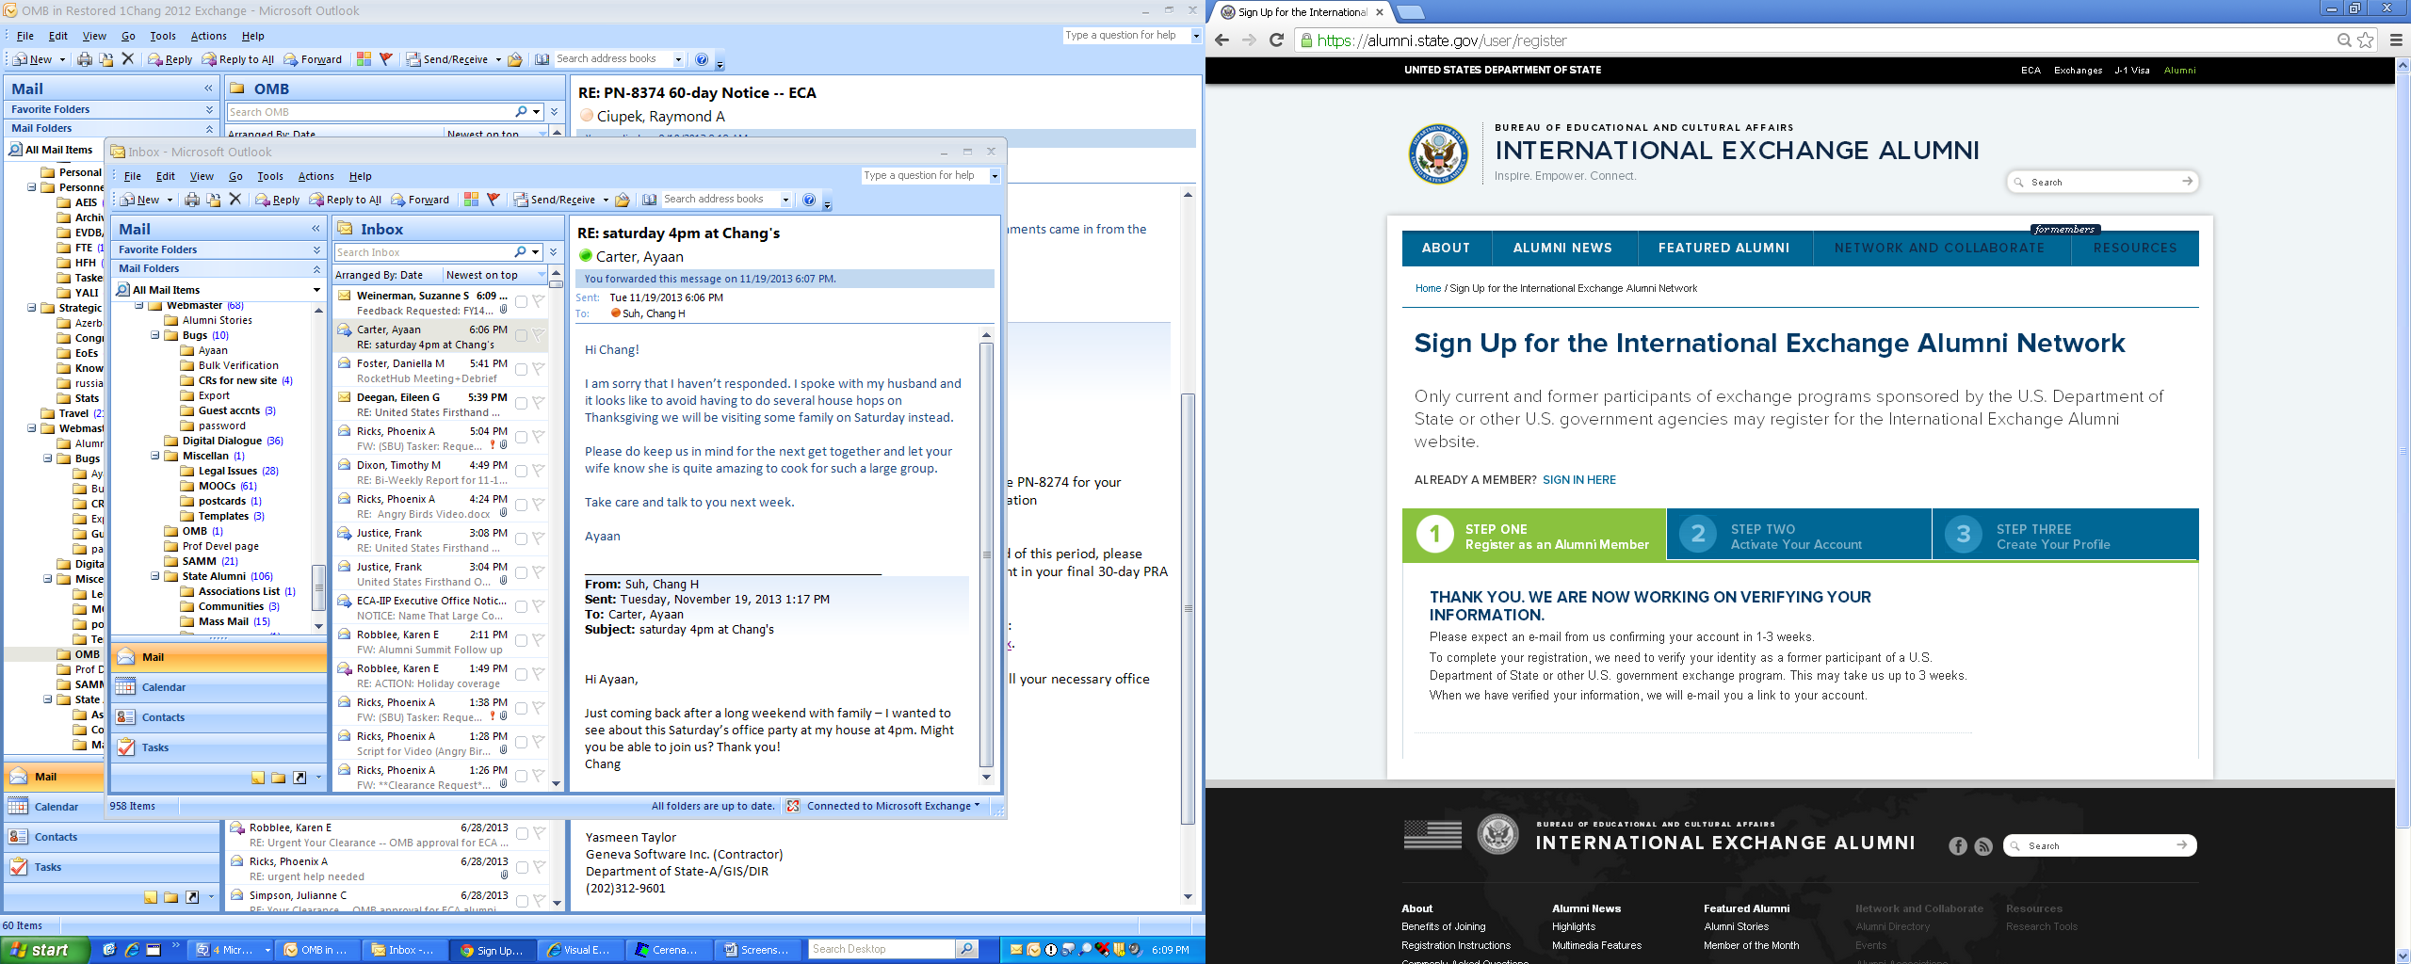2411x964 pixels.
Task: Open Folder List icon in Inbox navigation pane
Action: tap(278, 778)
